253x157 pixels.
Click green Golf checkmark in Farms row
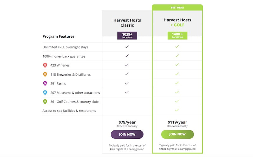[177, 83]
